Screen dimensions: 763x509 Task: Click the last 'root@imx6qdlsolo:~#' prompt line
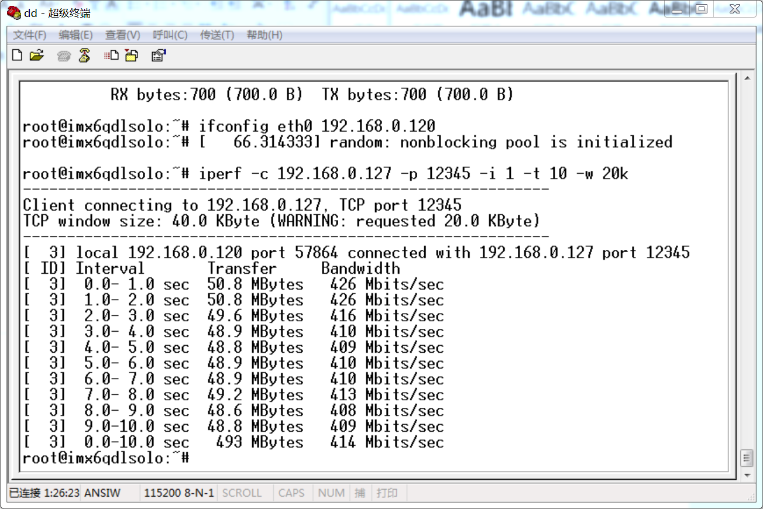click(x=106, y=458)
